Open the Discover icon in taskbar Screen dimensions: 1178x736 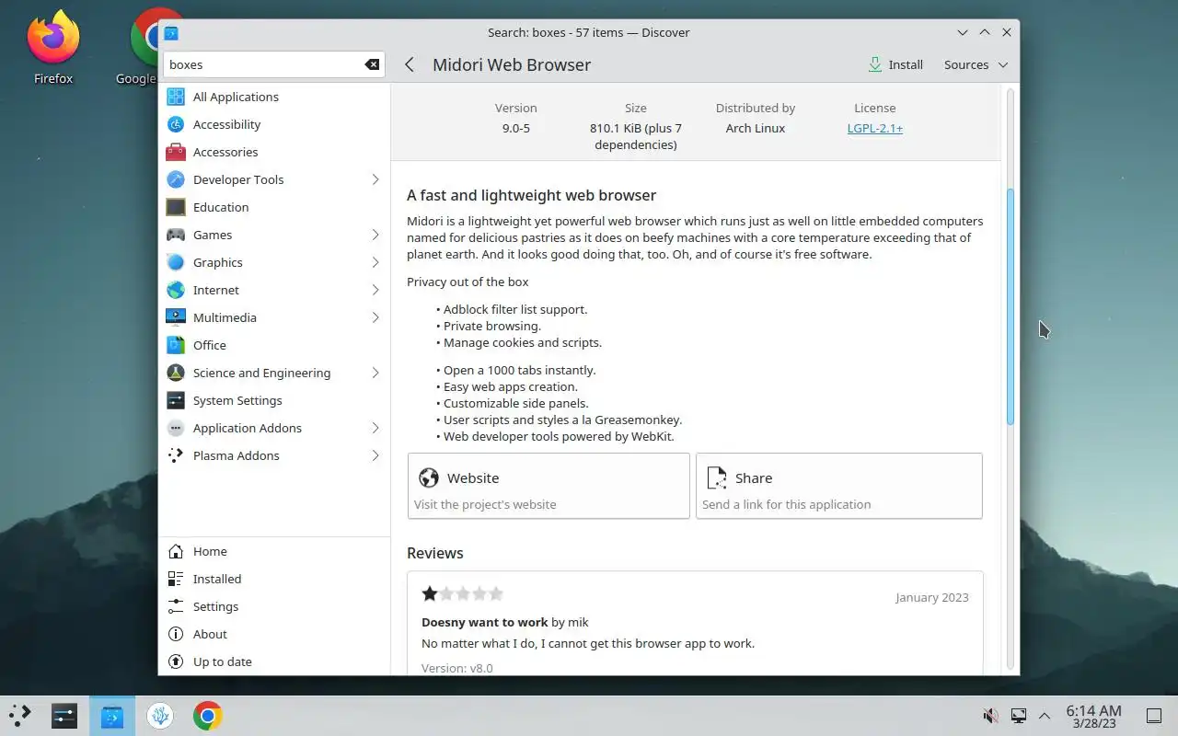click(112, 716)
